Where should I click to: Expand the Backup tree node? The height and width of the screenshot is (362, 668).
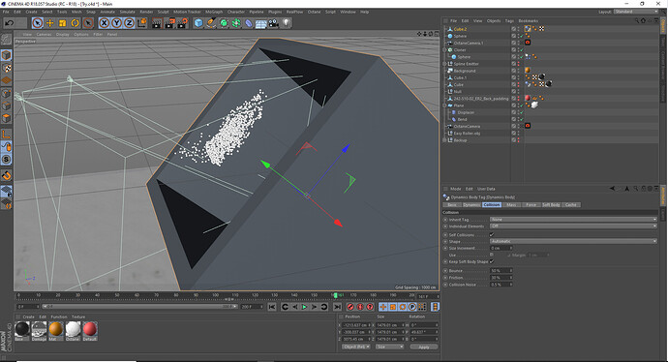click(x=444, y=140)
